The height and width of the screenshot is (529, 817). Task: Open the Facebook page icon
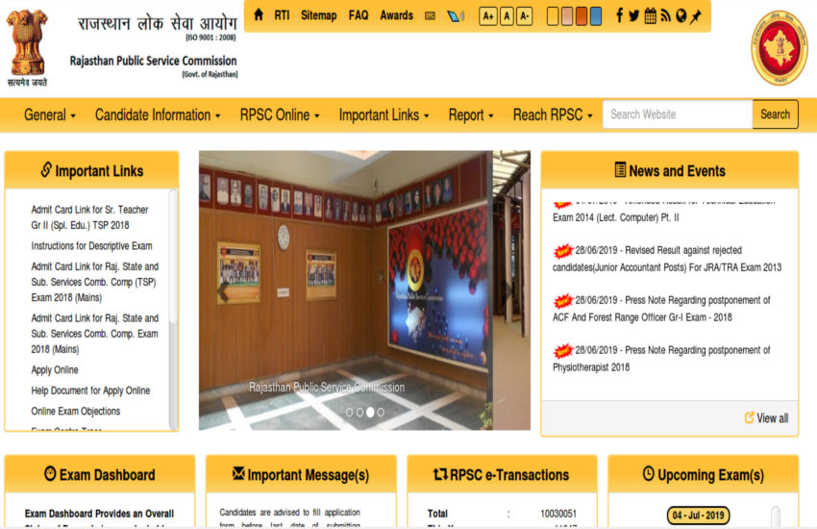[620, 15]
